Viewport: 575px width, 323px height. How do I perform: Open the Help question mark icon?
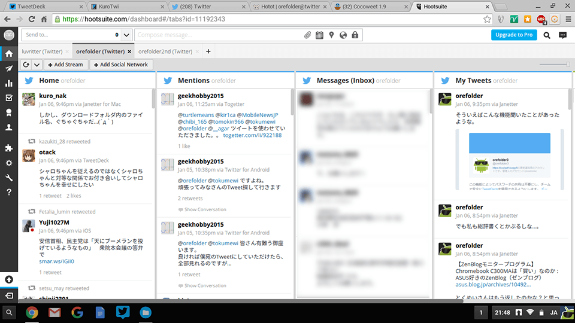click(x=9, y=192)
